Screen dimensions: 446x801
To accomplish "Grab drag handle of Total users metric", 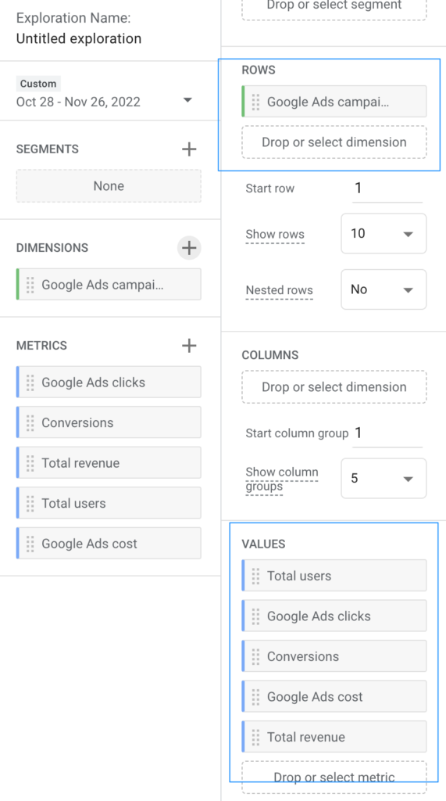I will click(30, 503).
